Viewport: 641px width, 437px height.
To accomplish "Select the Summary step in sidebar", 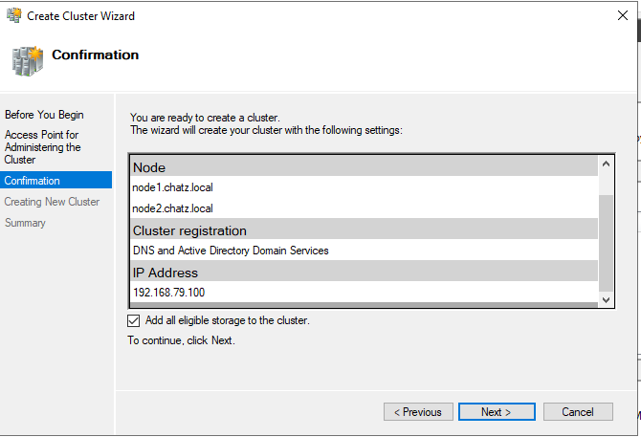I will pos(25,223).
